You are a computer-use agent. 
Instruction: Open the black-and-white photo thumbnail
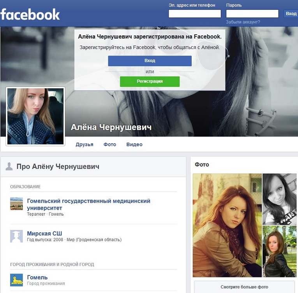tap(279, 199)
